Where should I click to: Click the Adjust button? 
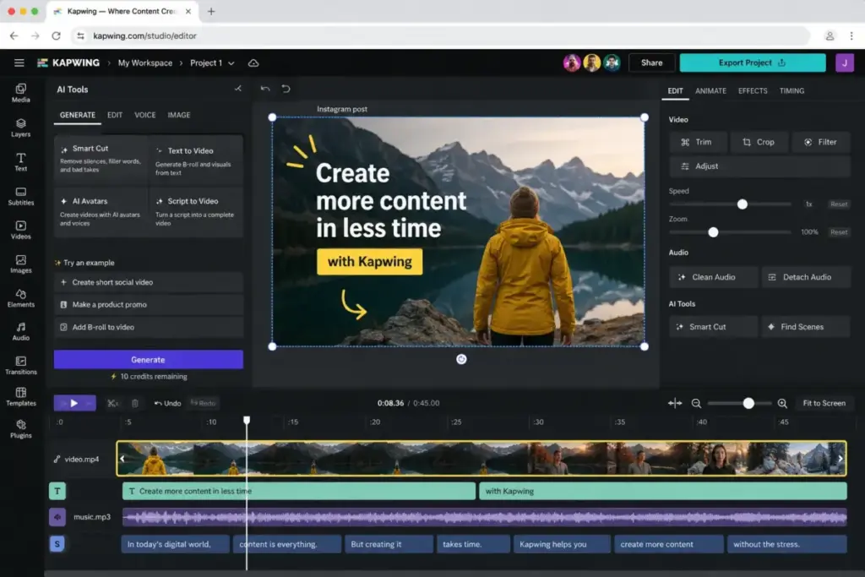759,166
